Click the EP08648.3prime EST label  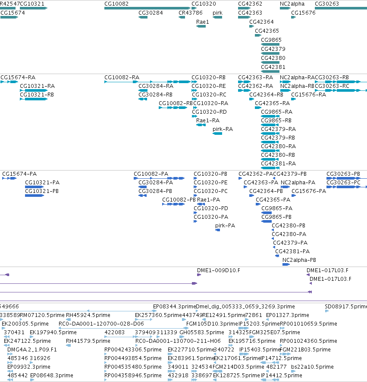click(x=51, y=376)
